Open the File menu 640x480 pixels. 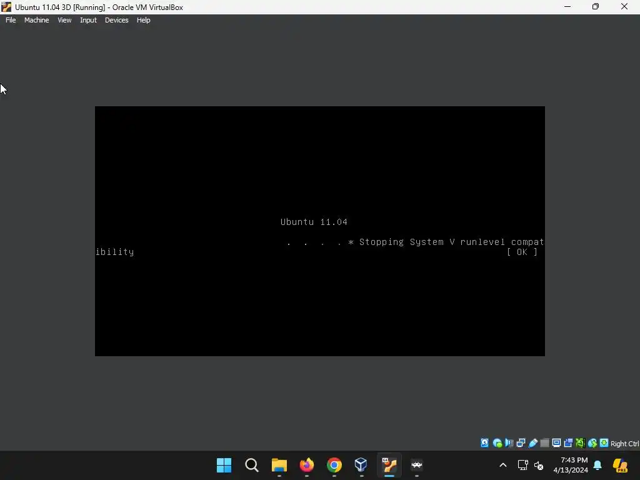click(x=11, y=20)
